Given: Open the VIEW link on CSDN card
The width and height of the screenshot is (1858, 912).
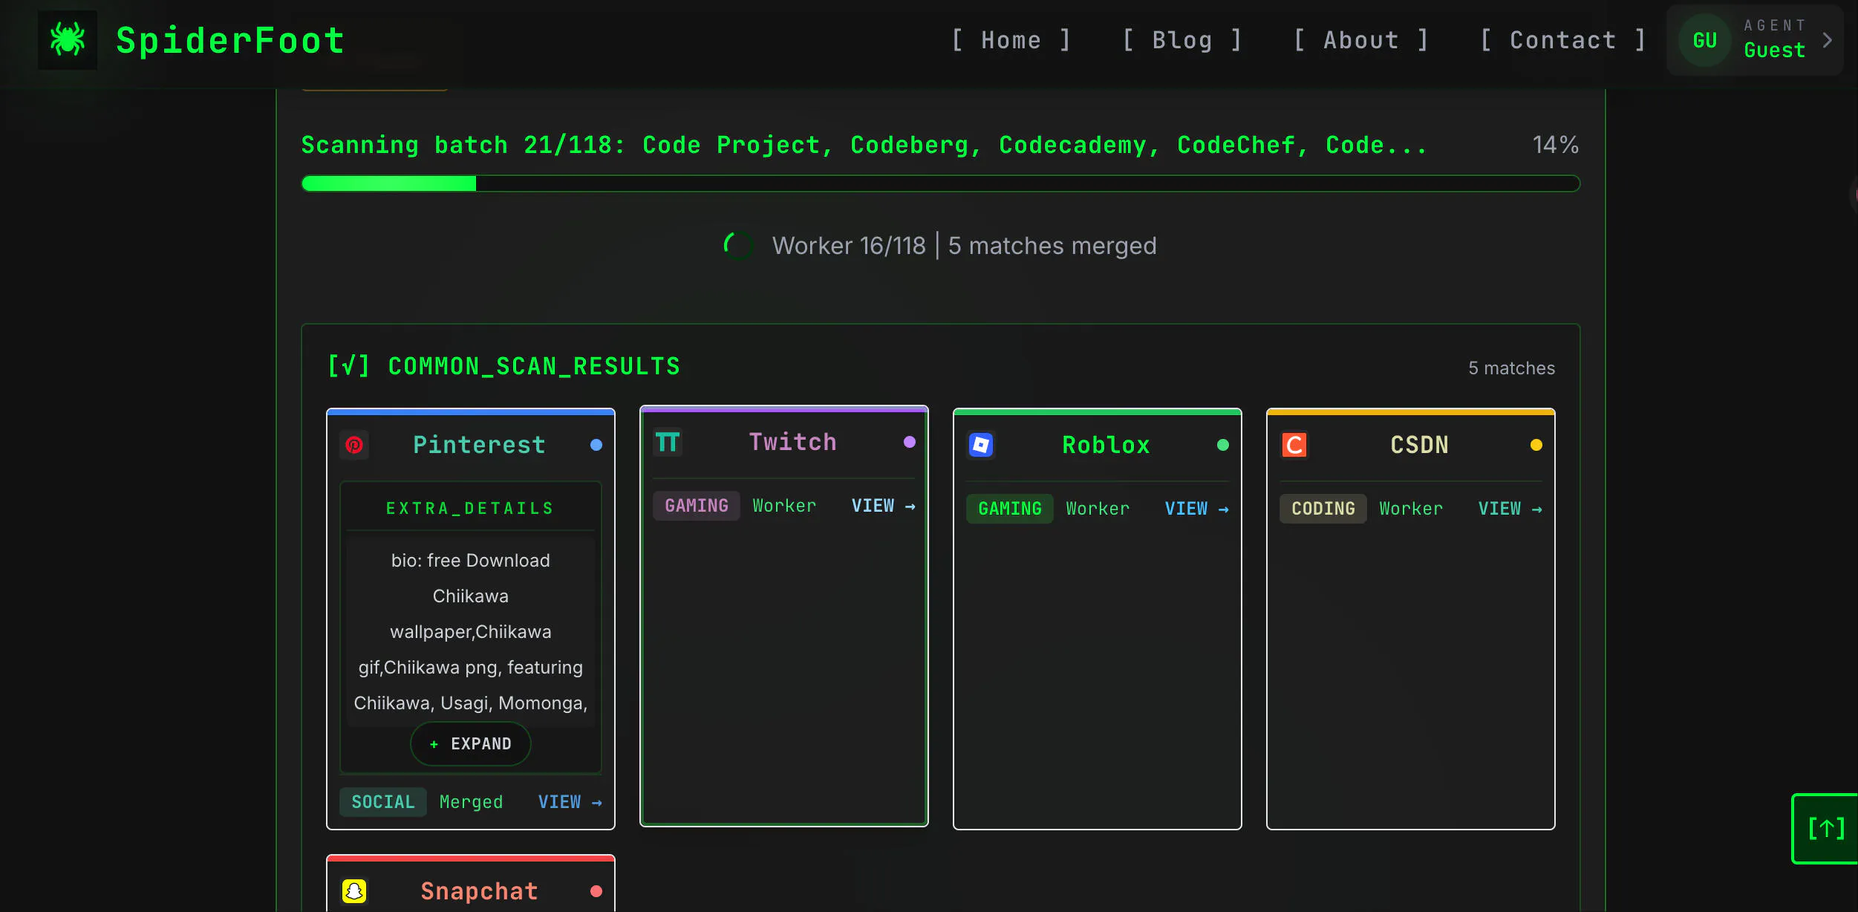Looking at the screenshot, I should [x=1510, y=509].
